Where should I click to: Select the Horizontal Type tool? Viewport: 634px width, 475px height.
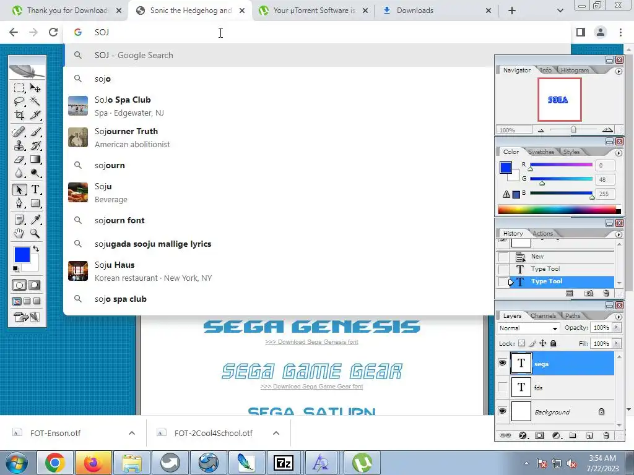35,189
